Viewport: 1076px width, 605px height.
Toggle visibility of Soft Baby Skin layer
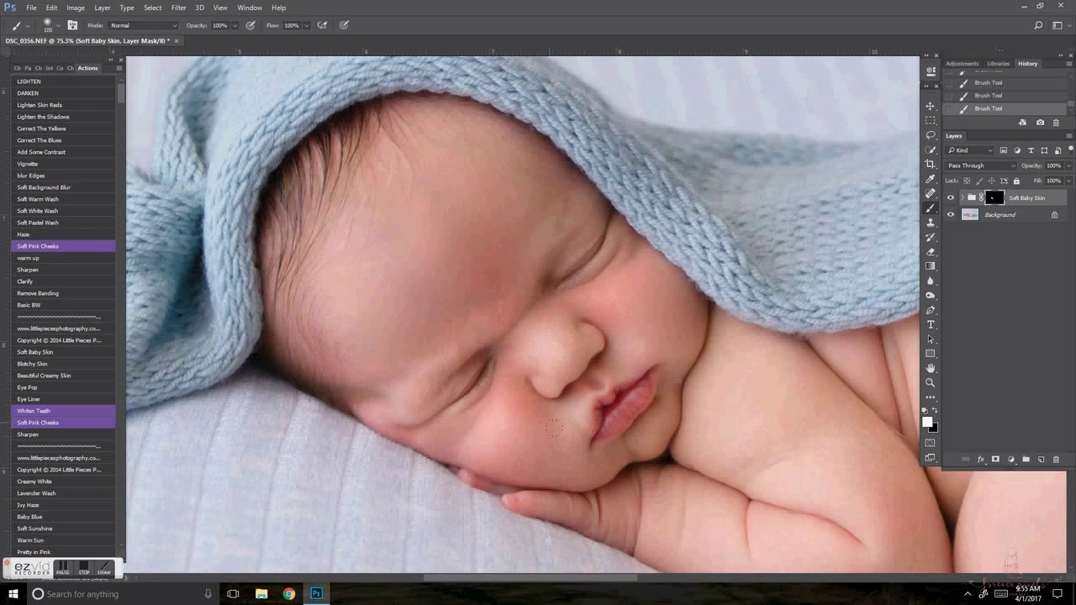951,197
